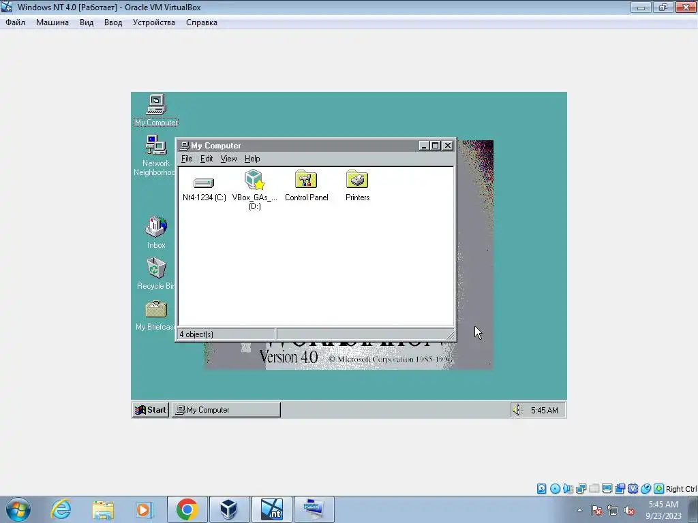
Task: Click the My Computer taskbar button in NT
Action: 226,410
